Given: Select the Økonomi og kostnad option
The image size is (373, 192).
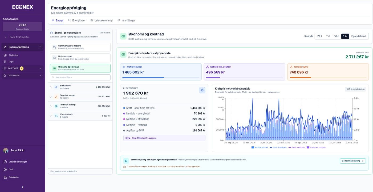Looking at the screenshot, I should tap(80, 68).
